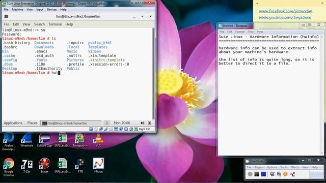This screenshot has width=326, height=183.
Task: Click the lim@linux-m9nd taskbar window button
Action: pos(71,123)
